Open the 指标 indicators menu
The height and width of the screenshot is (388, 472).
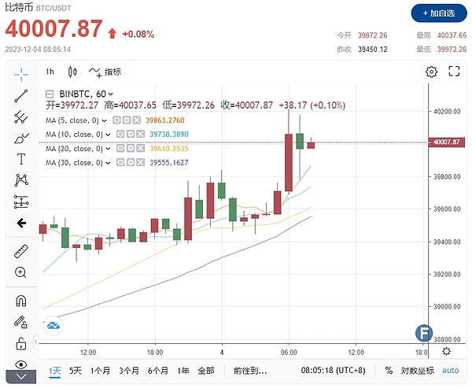point(105,72)
